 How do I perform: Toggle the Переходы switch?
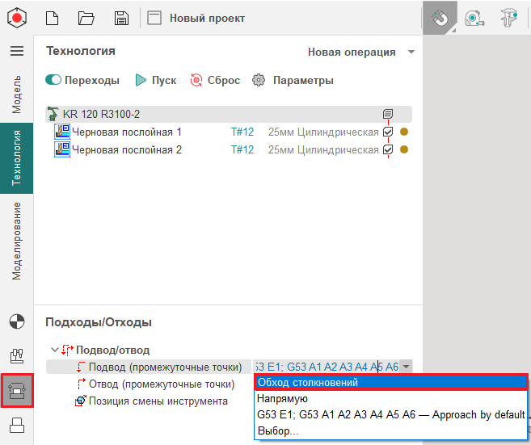tap(54, 80)
